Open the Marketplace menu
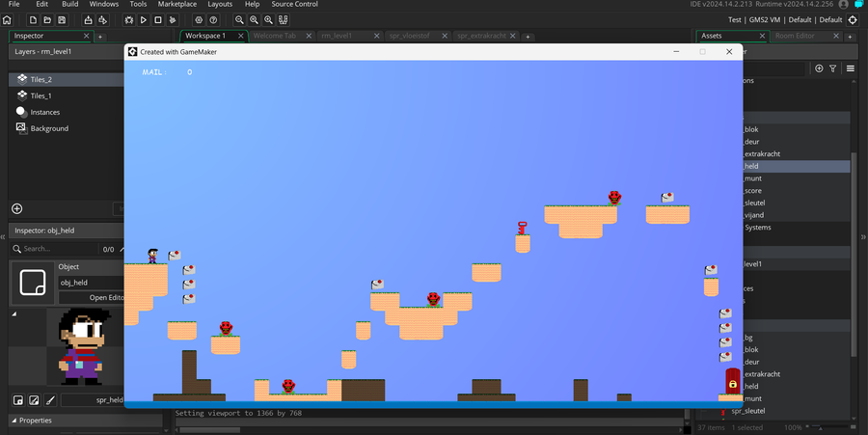This screenshot has height=435, width=868. 177,4
